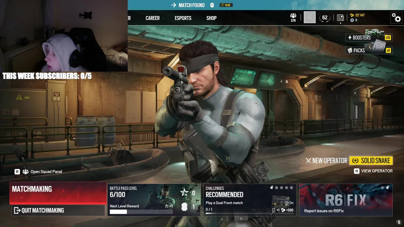404x227 pixels.
Task: Click the mouse icon beside Match Found
Action: [x=212, y=5]
